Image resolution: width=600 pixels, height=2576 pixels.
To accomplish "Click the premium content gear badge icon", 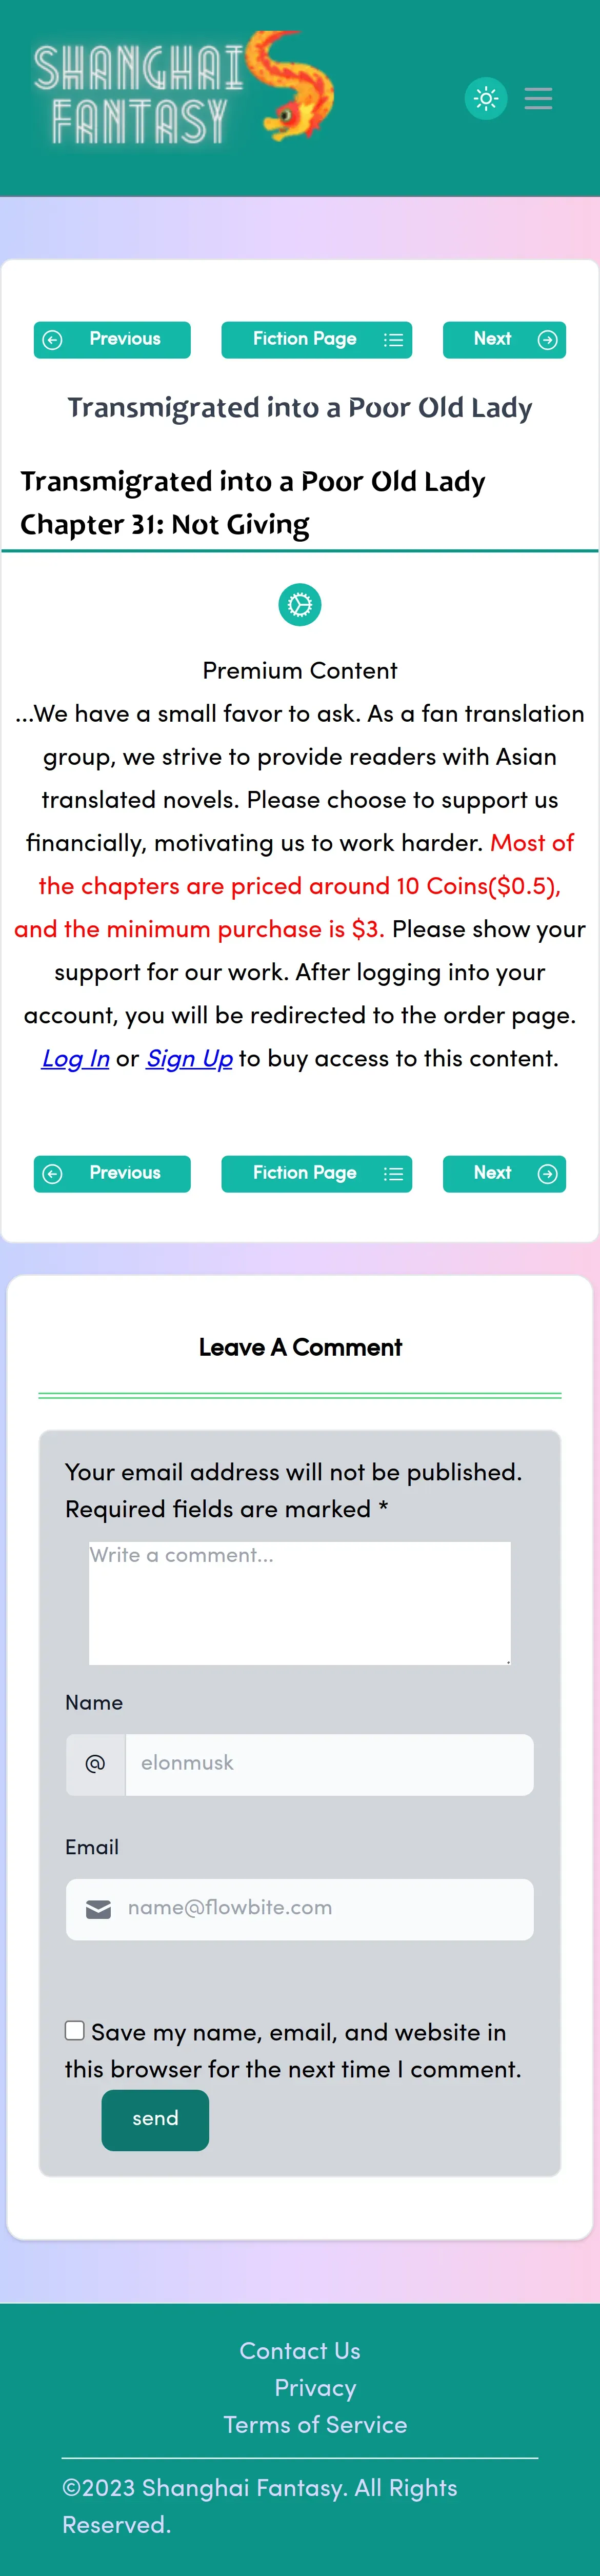I will (x=300, y=605).
